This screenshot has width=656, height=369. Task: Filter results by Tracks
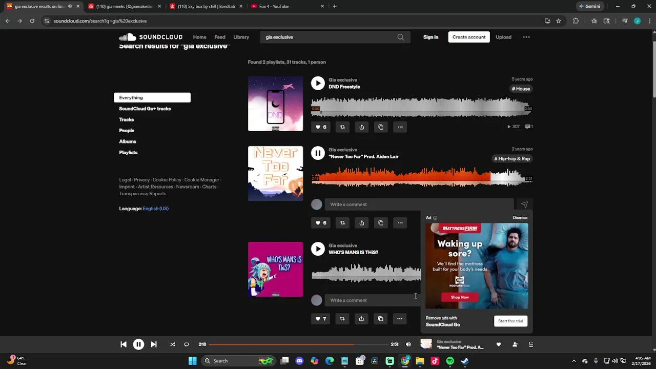(127, 119)
